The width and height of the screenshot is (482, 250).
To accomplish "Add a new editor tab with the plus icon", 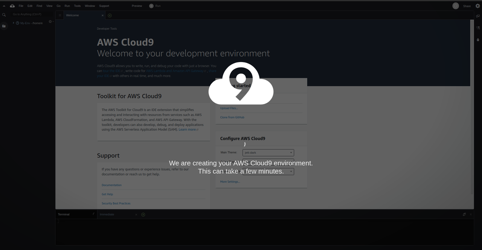I will 110,15.
